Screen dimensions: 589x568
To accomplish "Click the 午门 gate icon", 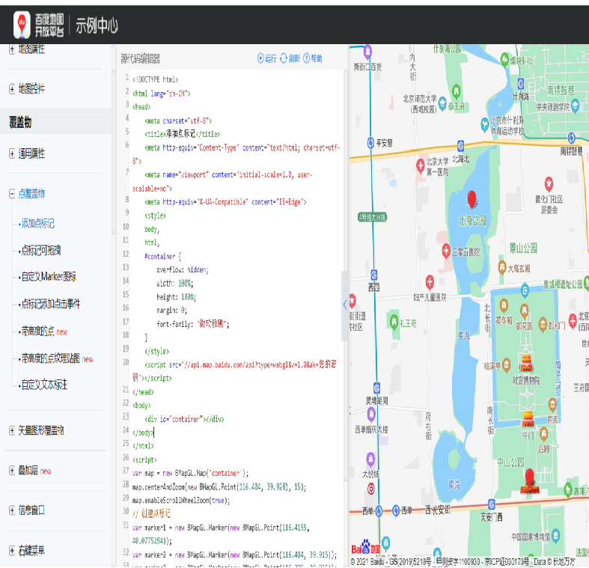I will [528, 419].
